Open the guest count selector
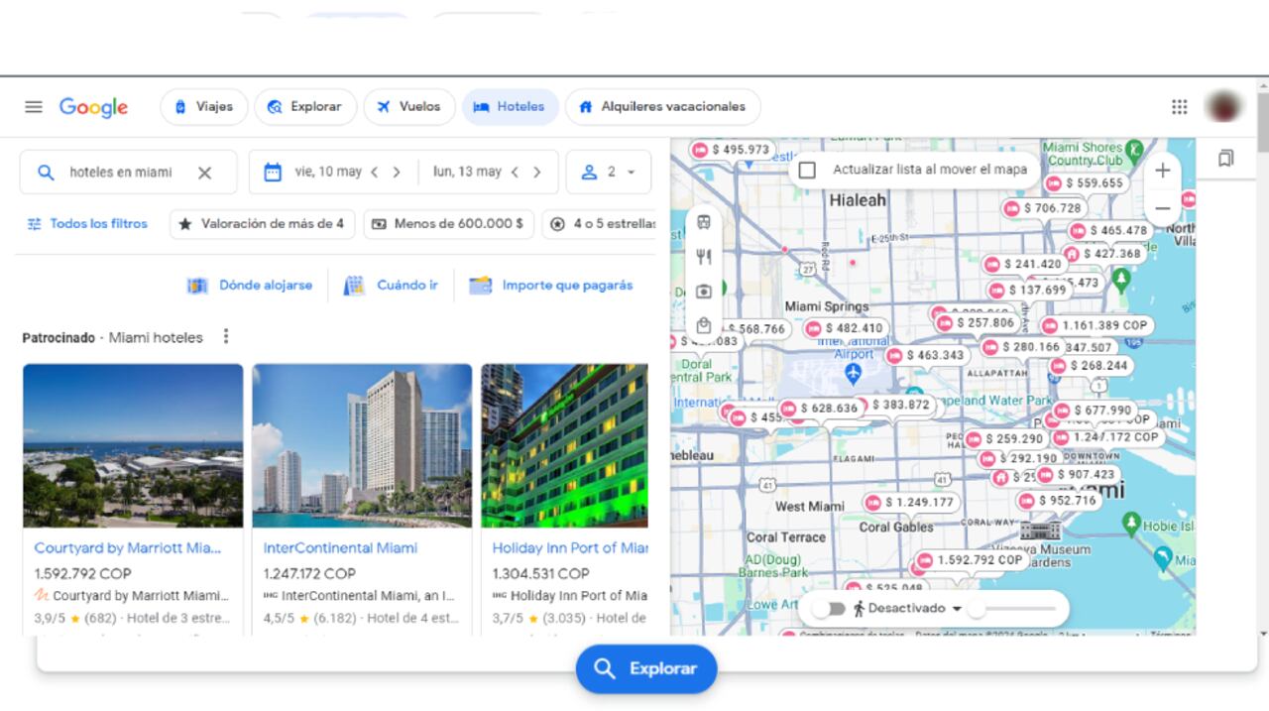This screenshot has height=711, width=1269. 608,171
